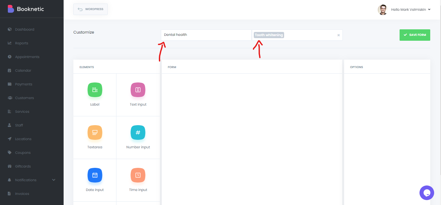Viewport: 441px width, 205px height.
Task: Clear the selected services with x
Action: tap(338, 35)
